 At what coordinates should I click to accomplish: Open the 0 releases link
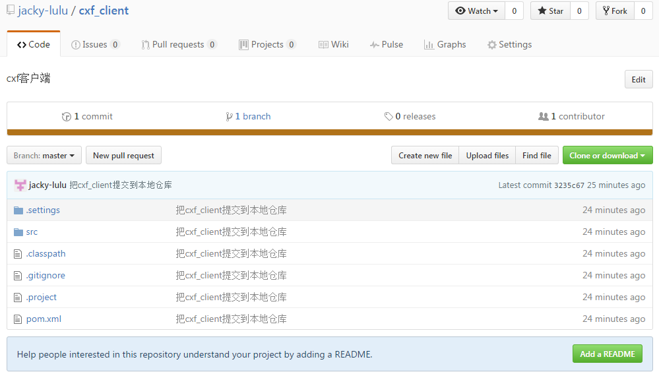(x=410, y=117)
